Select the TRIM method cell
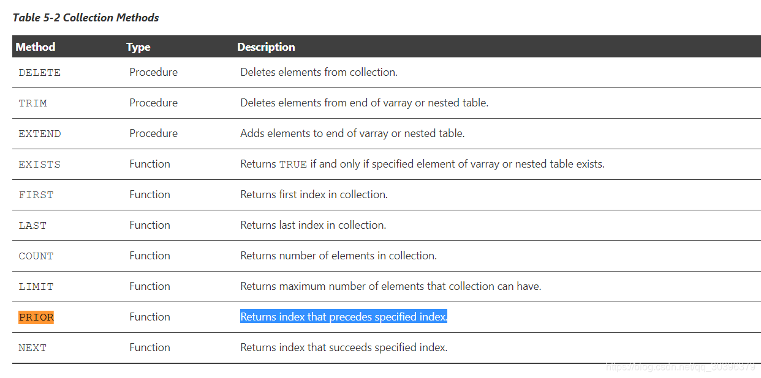This screenshot has width=761, height=378. 32,103
